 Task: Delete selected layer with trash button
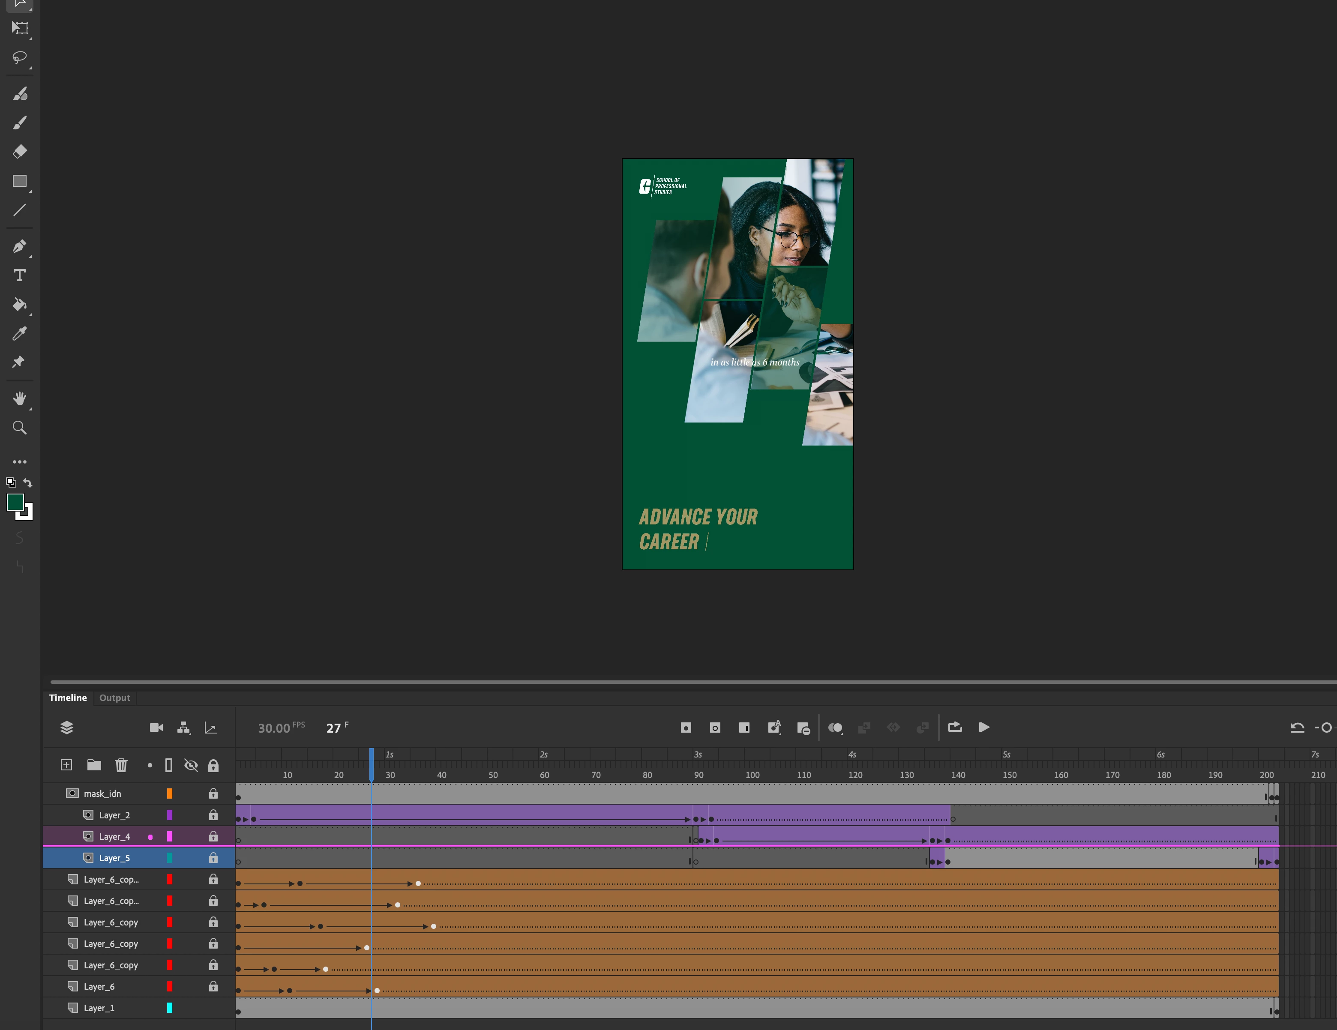(x=121, y=765)
